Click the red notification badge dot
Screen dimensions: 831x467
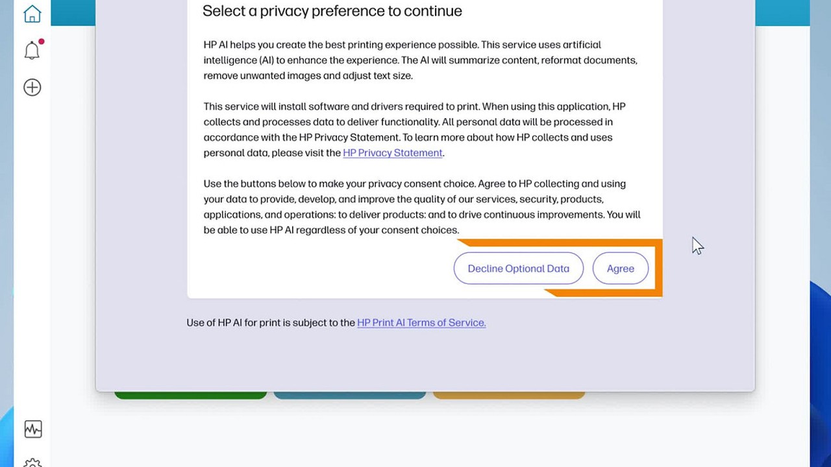[x=42, y=42]
